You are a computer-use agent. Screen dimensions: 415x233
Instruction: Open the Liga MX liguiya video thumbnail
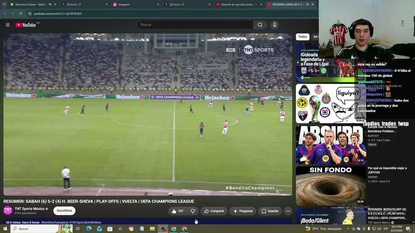click(331, 104)
